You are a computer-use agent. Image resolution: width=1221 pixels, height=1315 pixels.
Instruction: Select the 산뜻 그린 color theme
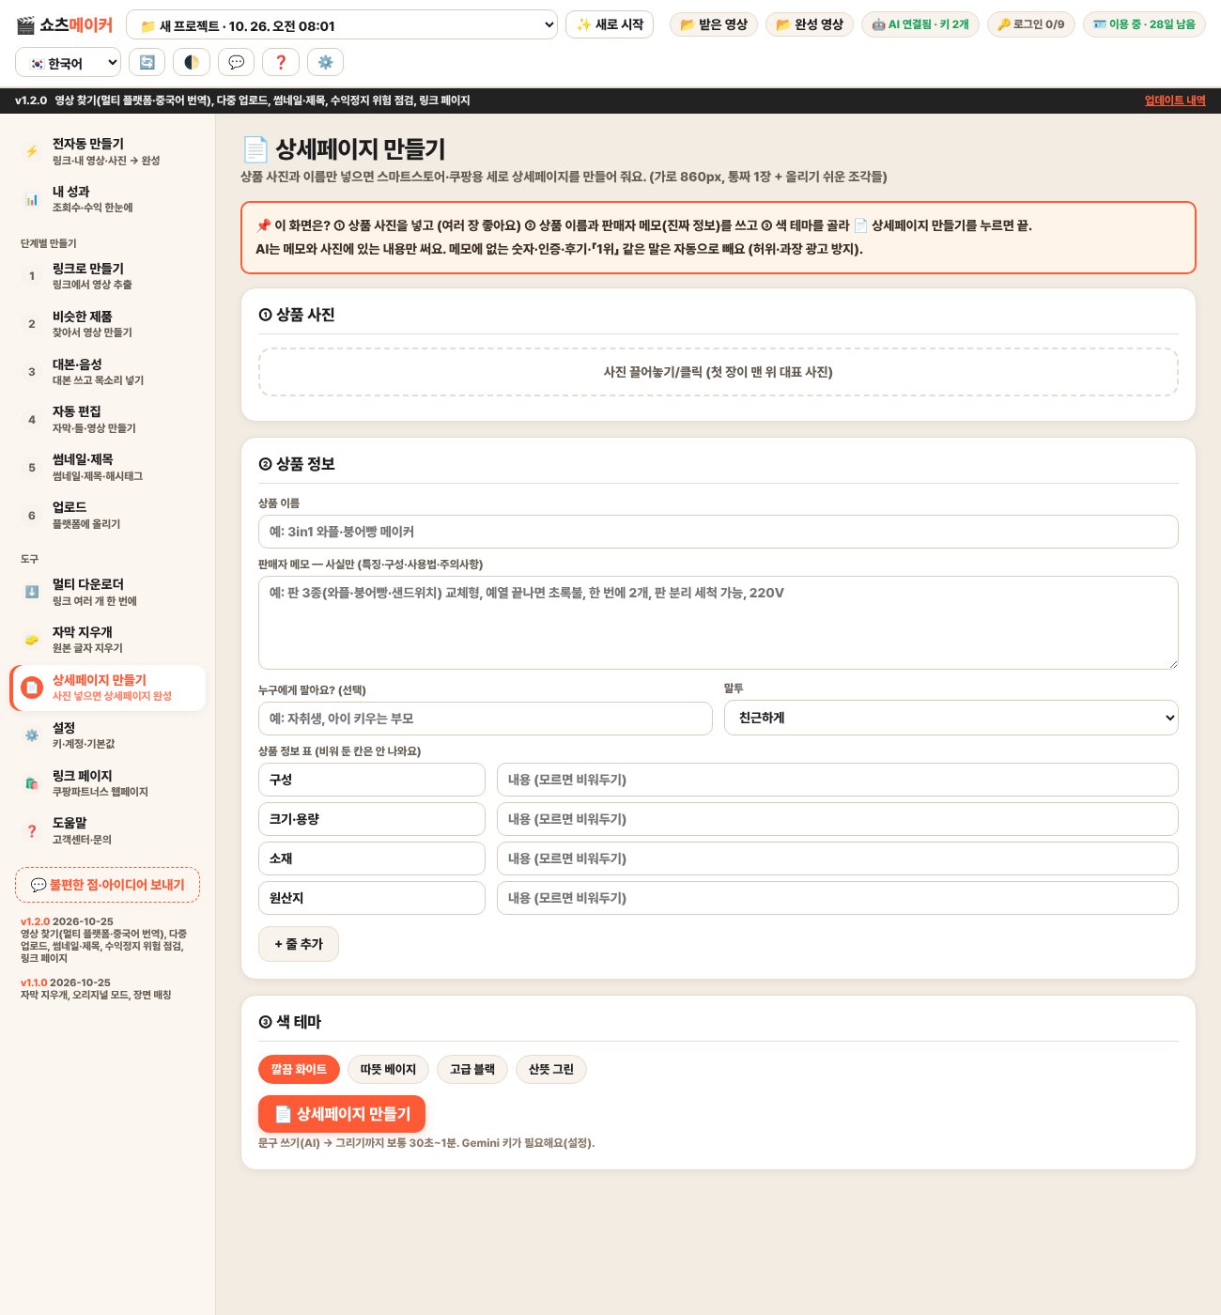tap(551, 1069)
